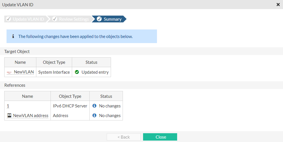
Task: Select the Summary wizard step
Action: point(112,19)
